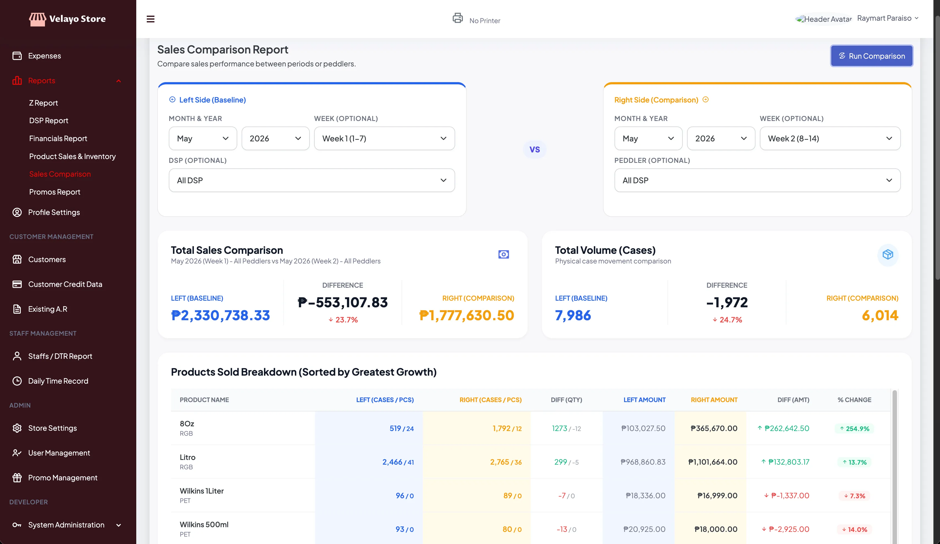The image size is (940, 544).
Task: Click the Staffs / DTR Report person icon
Action: tap(17, 356)
